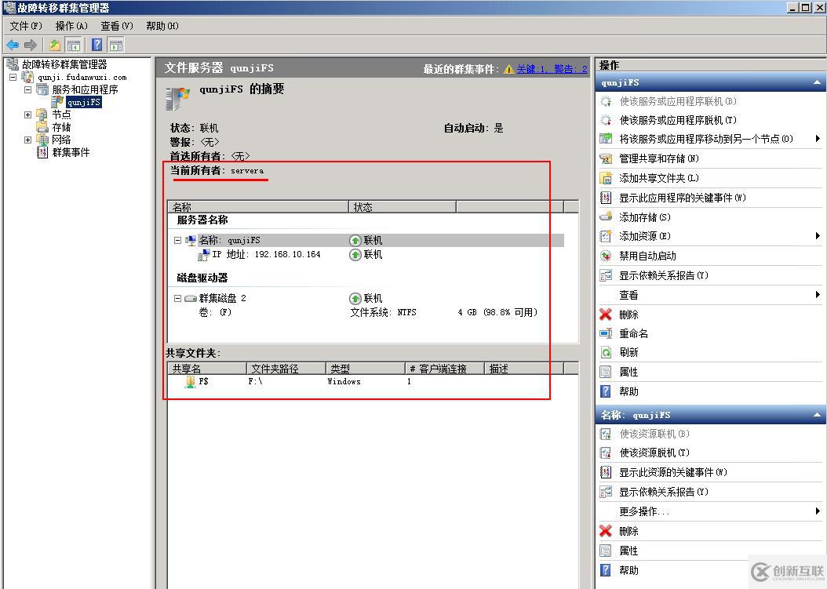Click 显示此资源的关键事件(W) action
Viewport: 827px width, 589px height.
point(673,472)
